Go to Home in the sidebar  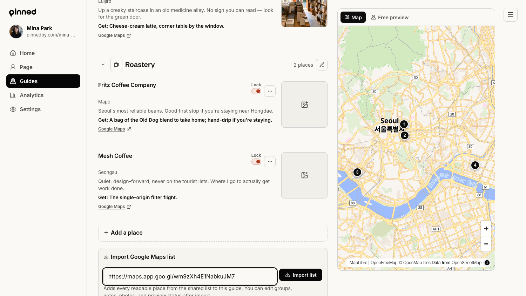[43, 53]
